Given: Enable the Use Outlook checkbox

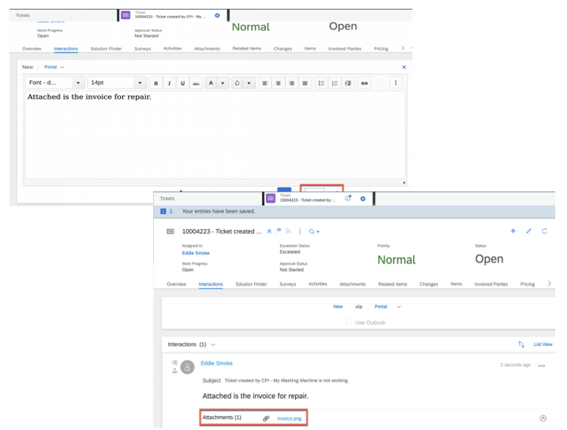Looking at the screenshot, I should [x=348, y=322].
